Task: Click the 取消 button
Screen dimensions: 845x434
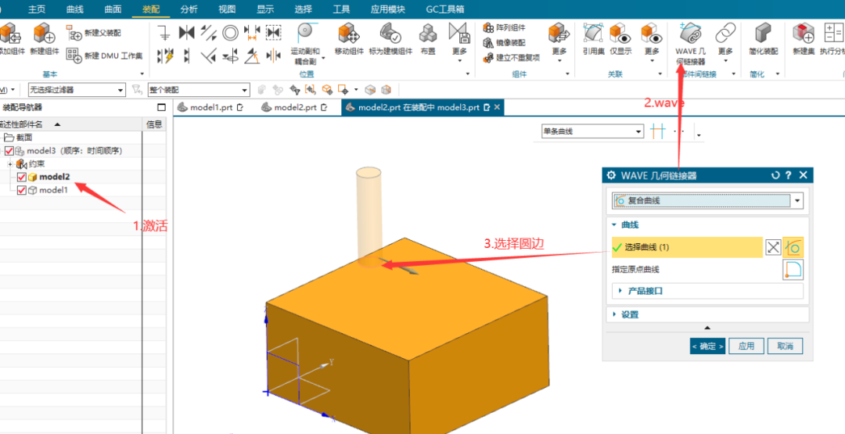Action: pos(785,346)
